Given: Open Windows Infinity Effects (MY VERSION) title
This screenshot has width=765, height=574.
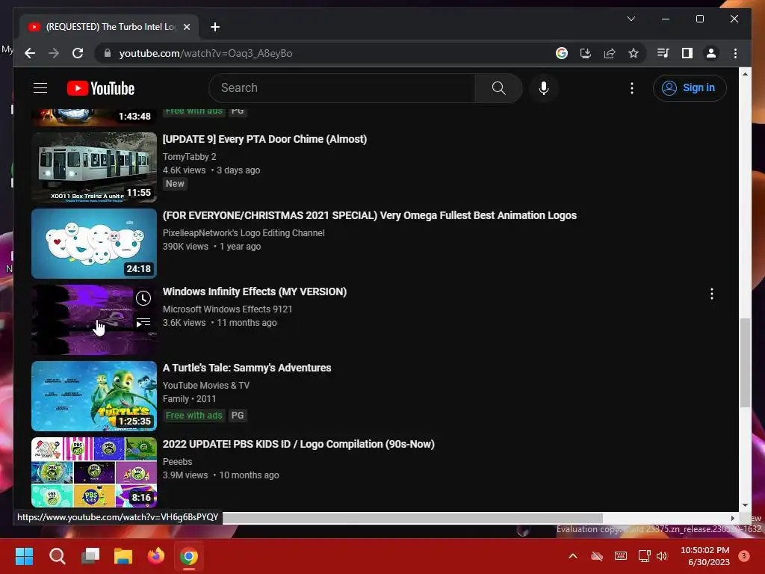Looking at the screenshot, I should click(x=255, y=291).
